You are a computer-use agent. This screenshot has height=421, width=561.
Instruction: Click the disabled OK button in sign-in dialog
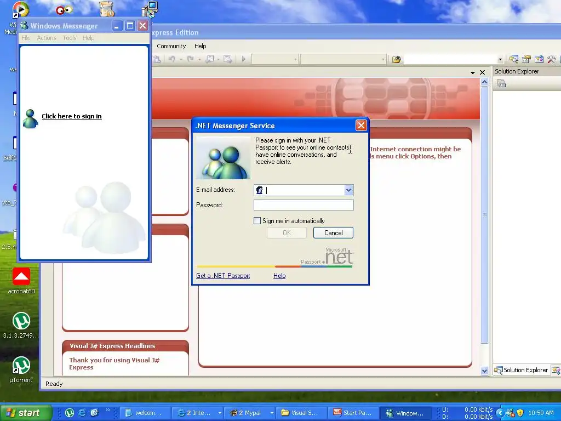[x=287, y=232]
